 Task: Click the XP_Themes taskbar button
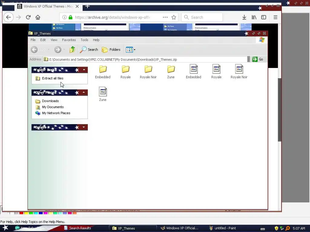(133, 228)
